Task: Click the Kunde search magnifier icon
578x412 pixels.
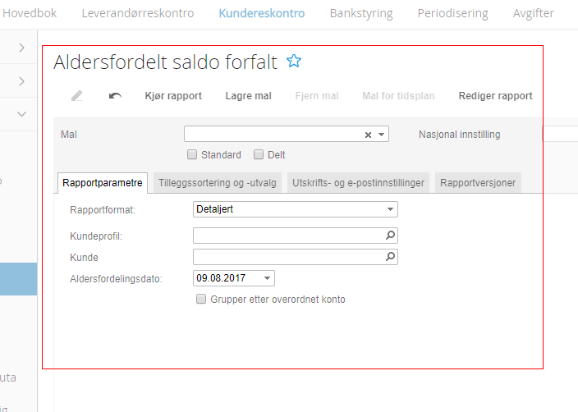Action: (391, 257)
